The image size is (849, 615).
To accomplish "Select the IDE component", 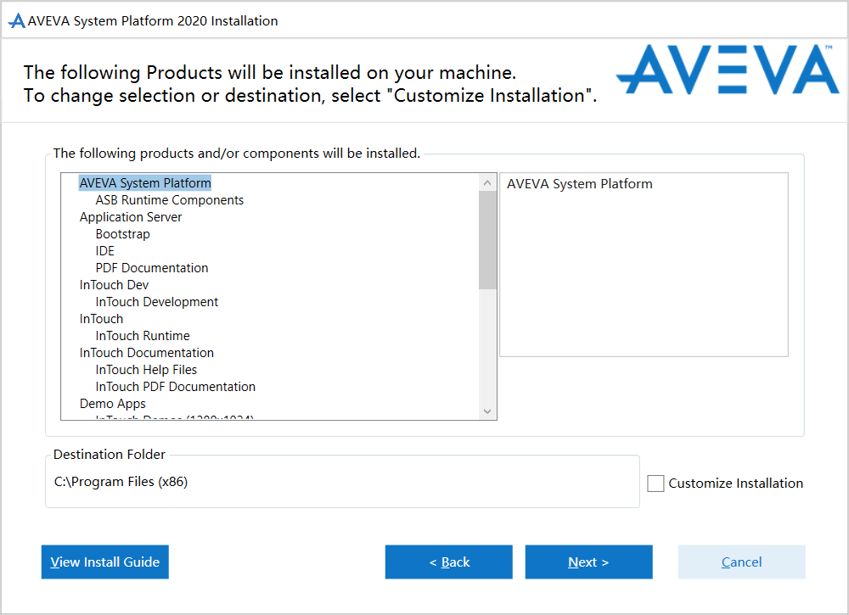I will [104, 251].
